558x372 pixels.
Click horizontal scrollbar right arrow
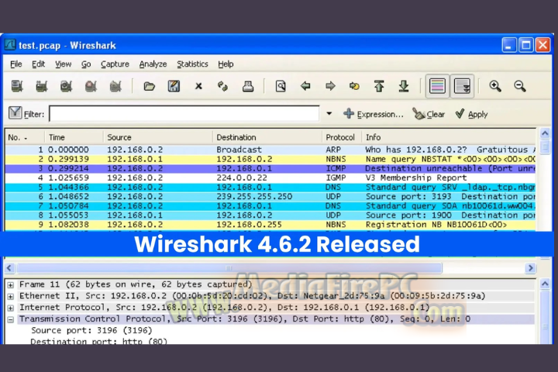[530, 267]
